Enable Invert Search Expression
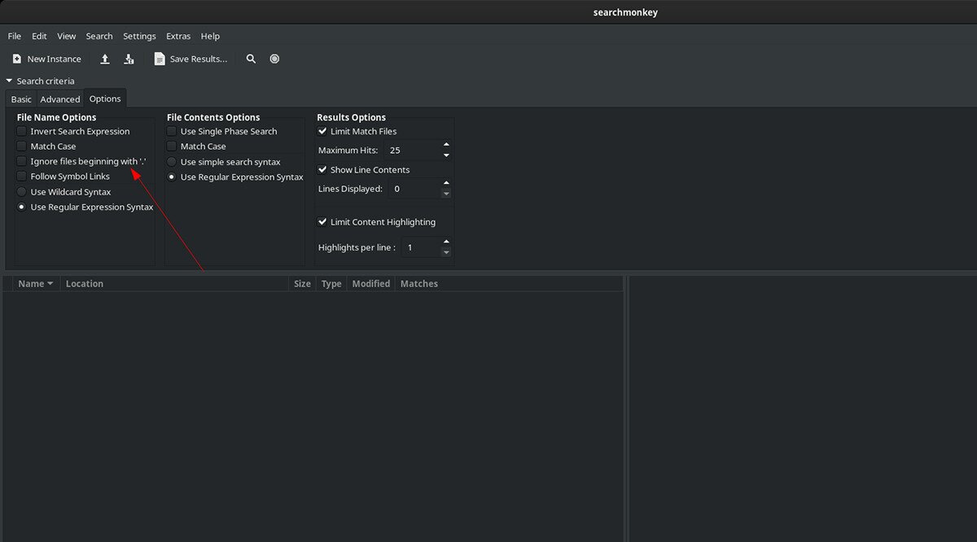Viewport: 977px width, 542px height. pos(20,131)
